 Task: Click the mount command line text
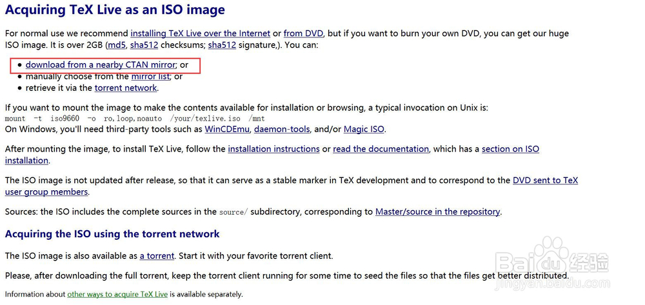tap(135, 119)
